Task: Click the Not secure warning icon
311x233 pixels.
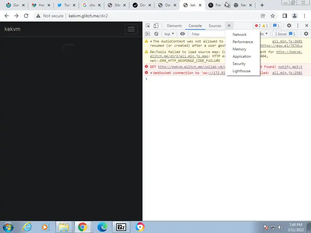Action: coord(38,16)
